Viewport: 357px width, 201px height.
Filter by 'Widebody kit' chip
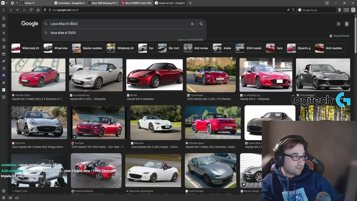click(121, 48)
